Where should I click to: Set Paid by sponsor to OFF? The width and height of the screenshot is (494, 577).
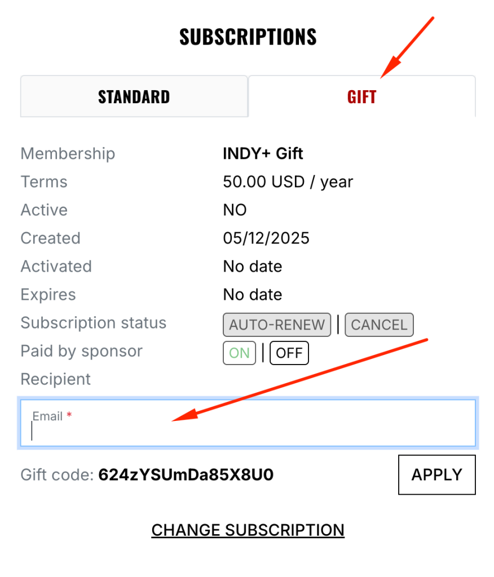point(289,353)
